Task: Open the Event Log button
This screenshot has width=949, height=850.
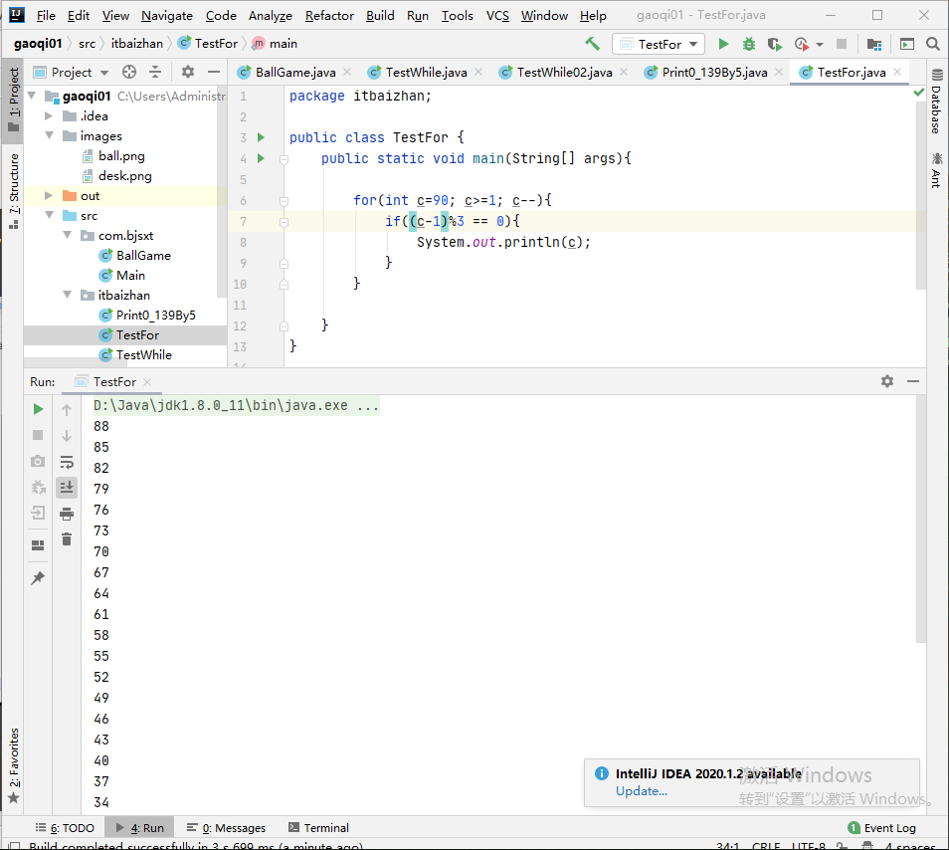Action: tap(881, 827)
